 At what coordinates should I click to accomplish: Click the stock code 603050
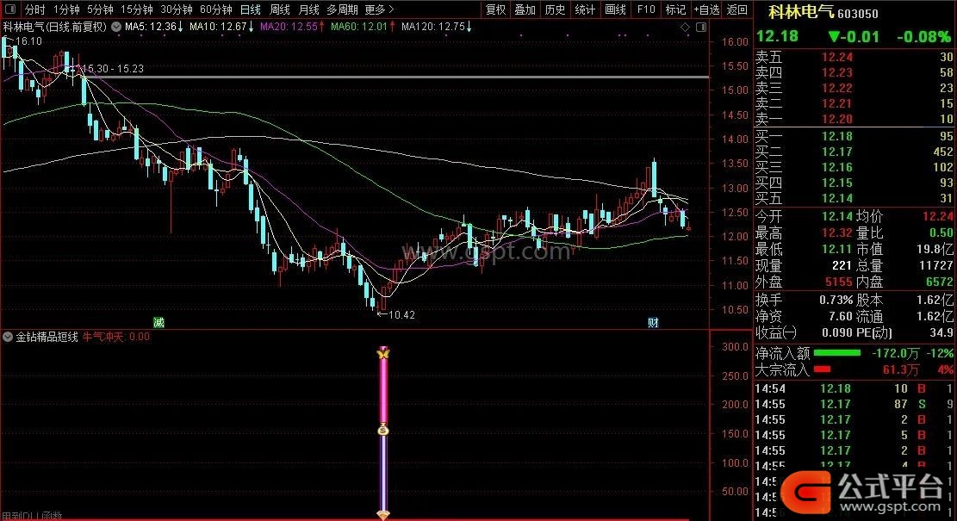pyautogui.click(x=858, y=14)
